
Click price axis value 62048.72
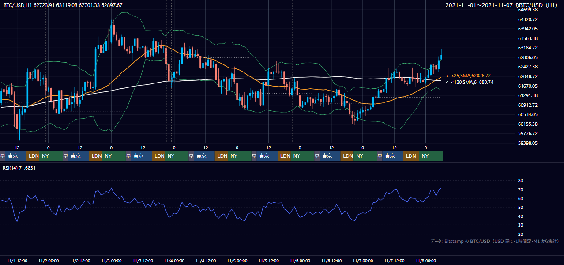point(527,76)
